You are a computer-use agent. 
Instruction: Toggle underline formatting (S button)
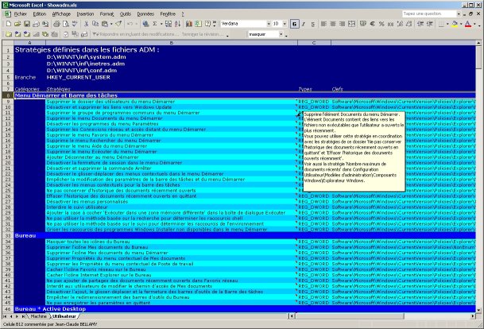coord(312,24)
